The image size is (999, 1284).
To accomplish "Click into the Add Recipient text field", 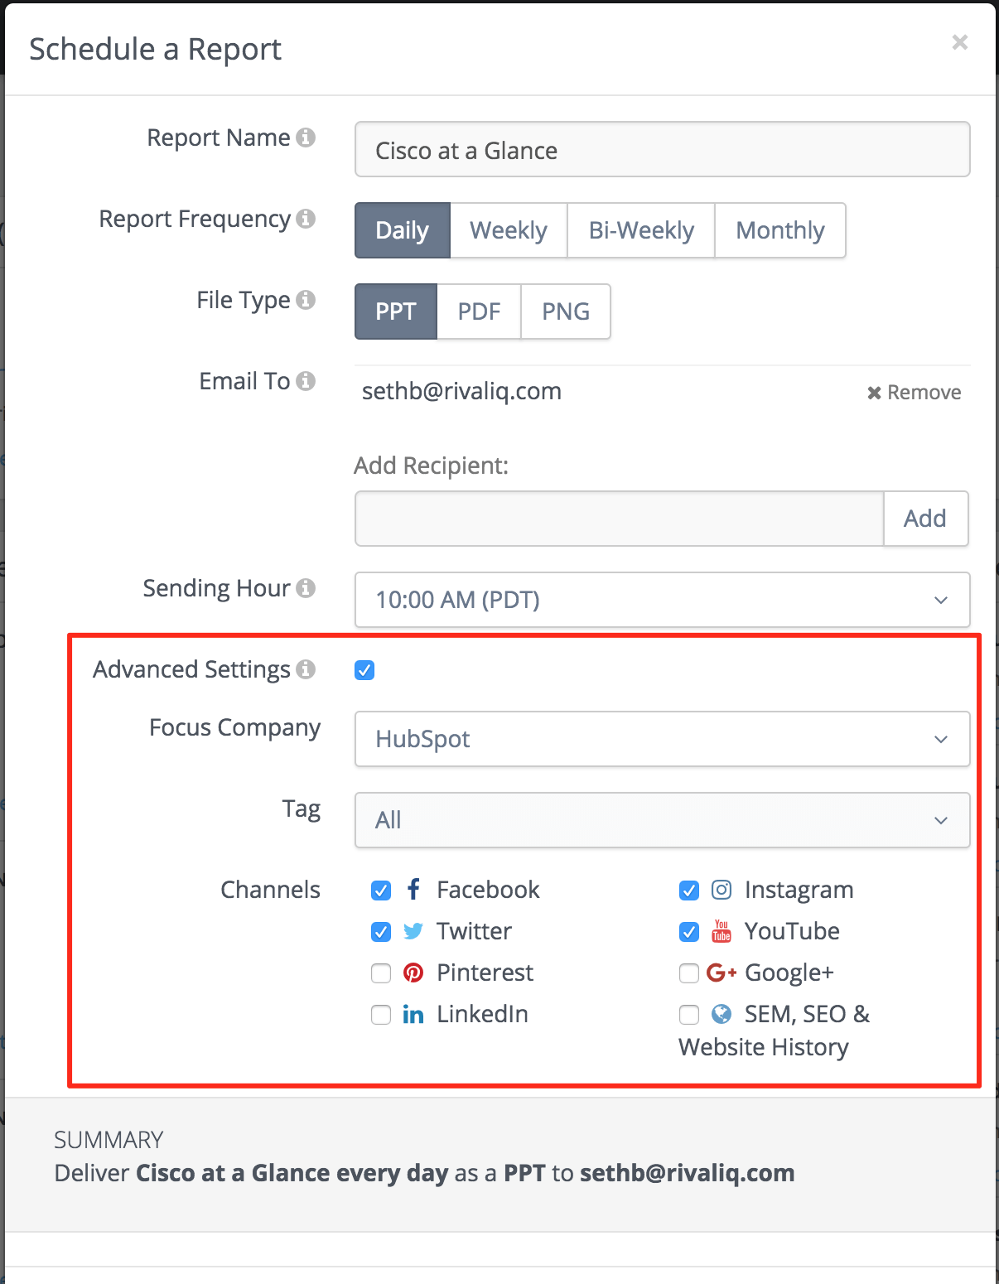I will tap(620, 519).
